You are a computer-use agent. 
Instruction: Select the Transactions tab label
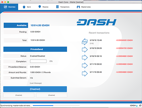(65, 7)
